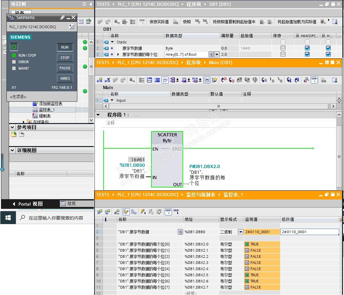Viewport: 344px width, 295px height.
Task: Click monitor once icon in watch table
Action: pyautogui.click(x=176, y=211)
